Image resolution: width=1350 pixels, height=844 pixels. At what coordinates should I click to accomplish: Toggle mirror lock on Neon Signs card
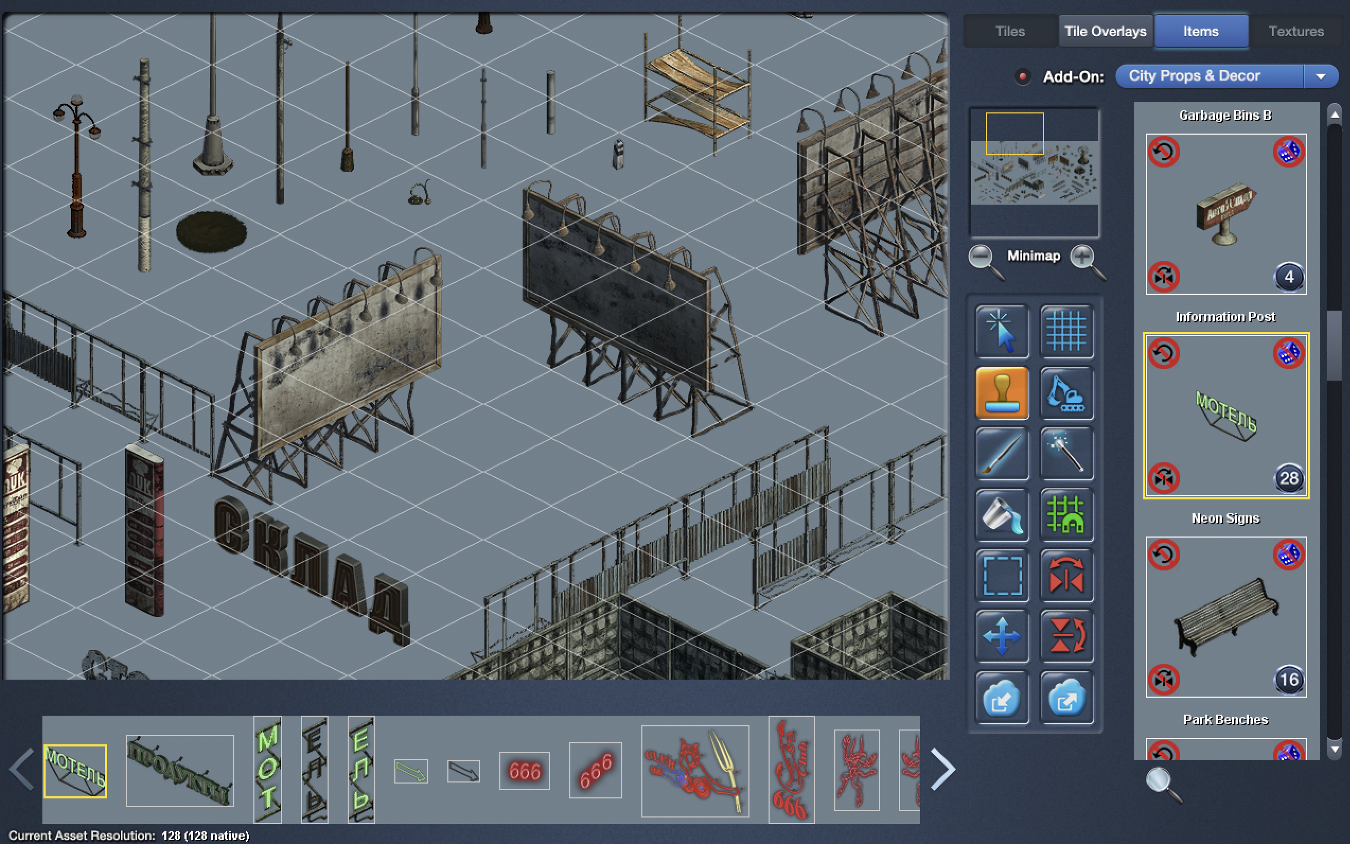tap(1163, 679)
